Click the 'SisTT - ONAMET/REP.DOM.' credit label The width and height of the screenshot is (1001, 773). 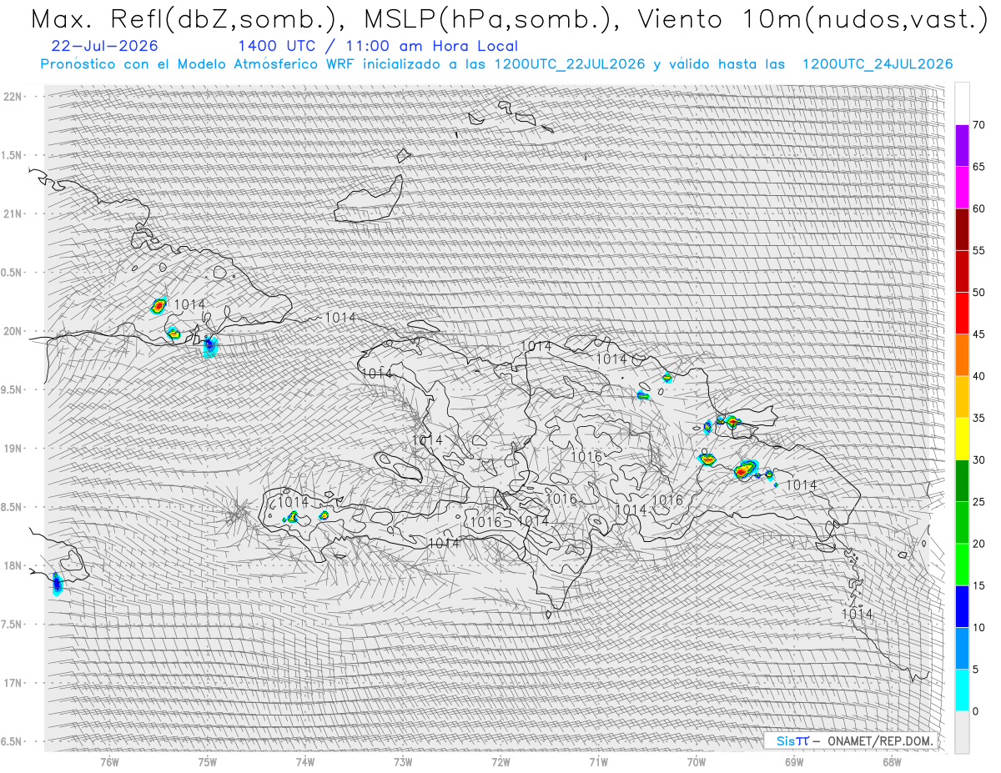tap(852, 740)
